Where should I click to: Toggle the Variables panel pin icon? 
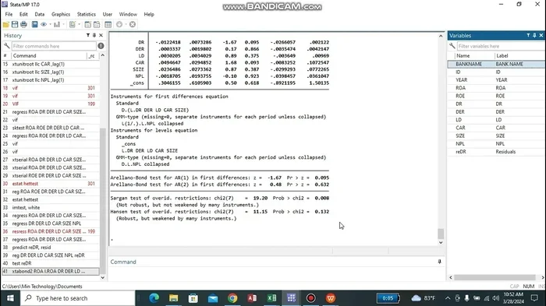(534, 35)
